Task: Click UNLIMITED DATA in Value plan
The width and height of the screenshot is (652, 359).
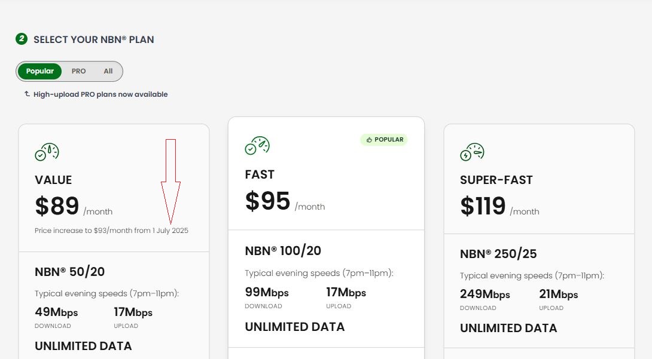Action: tap(83, 346)
